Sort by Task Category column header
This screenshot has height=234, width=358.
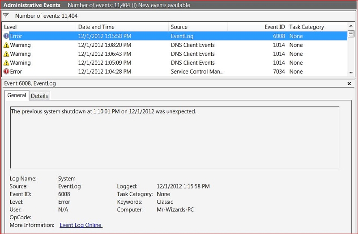[317, 27]
